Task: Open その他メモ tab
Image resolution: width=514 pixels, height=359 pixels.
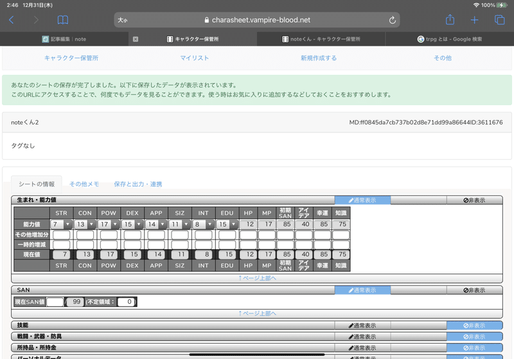Action: click(x=84, y=184)
